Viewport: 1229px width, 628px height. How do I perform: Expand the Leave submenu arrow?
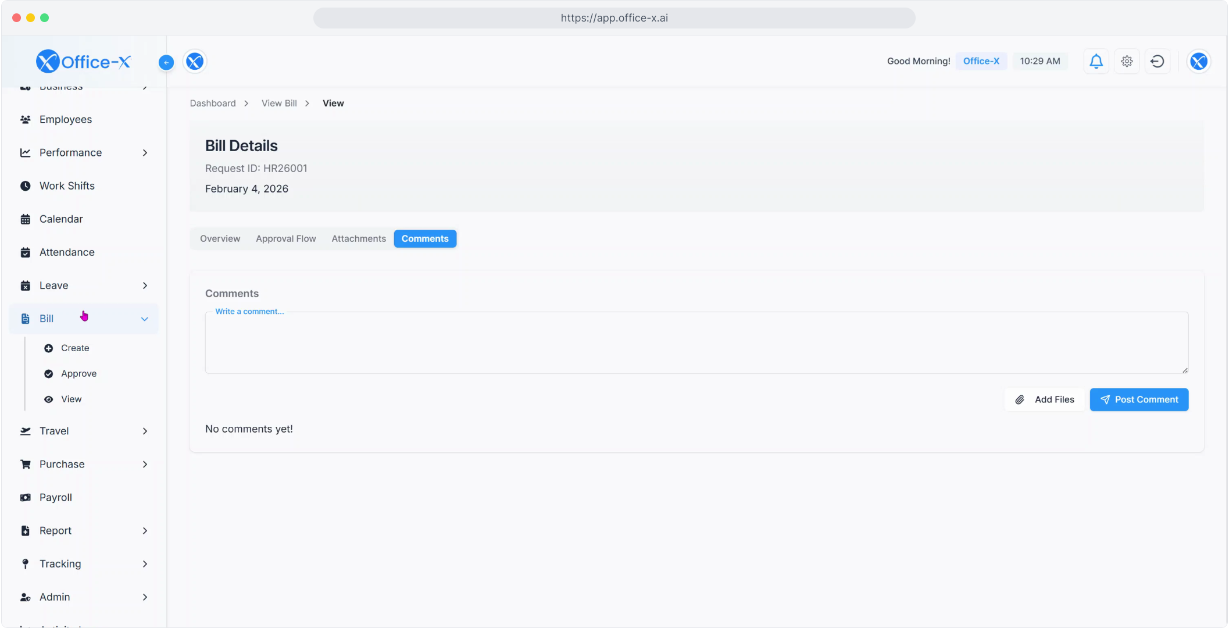(x=145, y=286)
